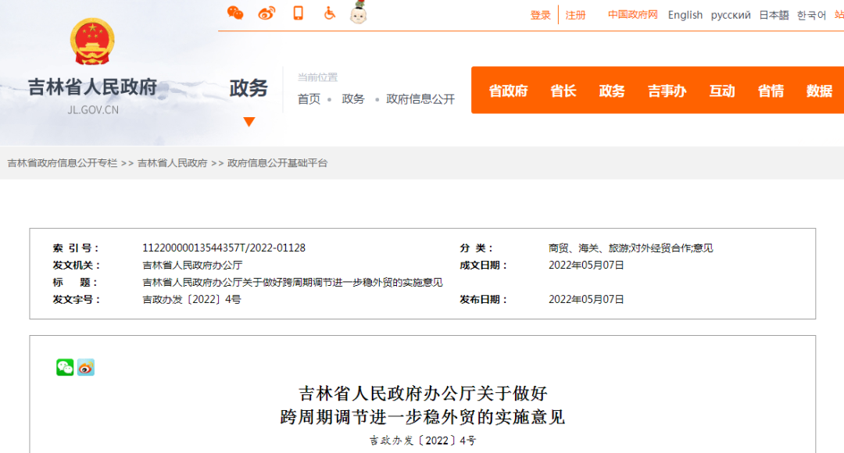Open the mobile version via phone icon
The image size is (844, 453).
pos(298,13)
